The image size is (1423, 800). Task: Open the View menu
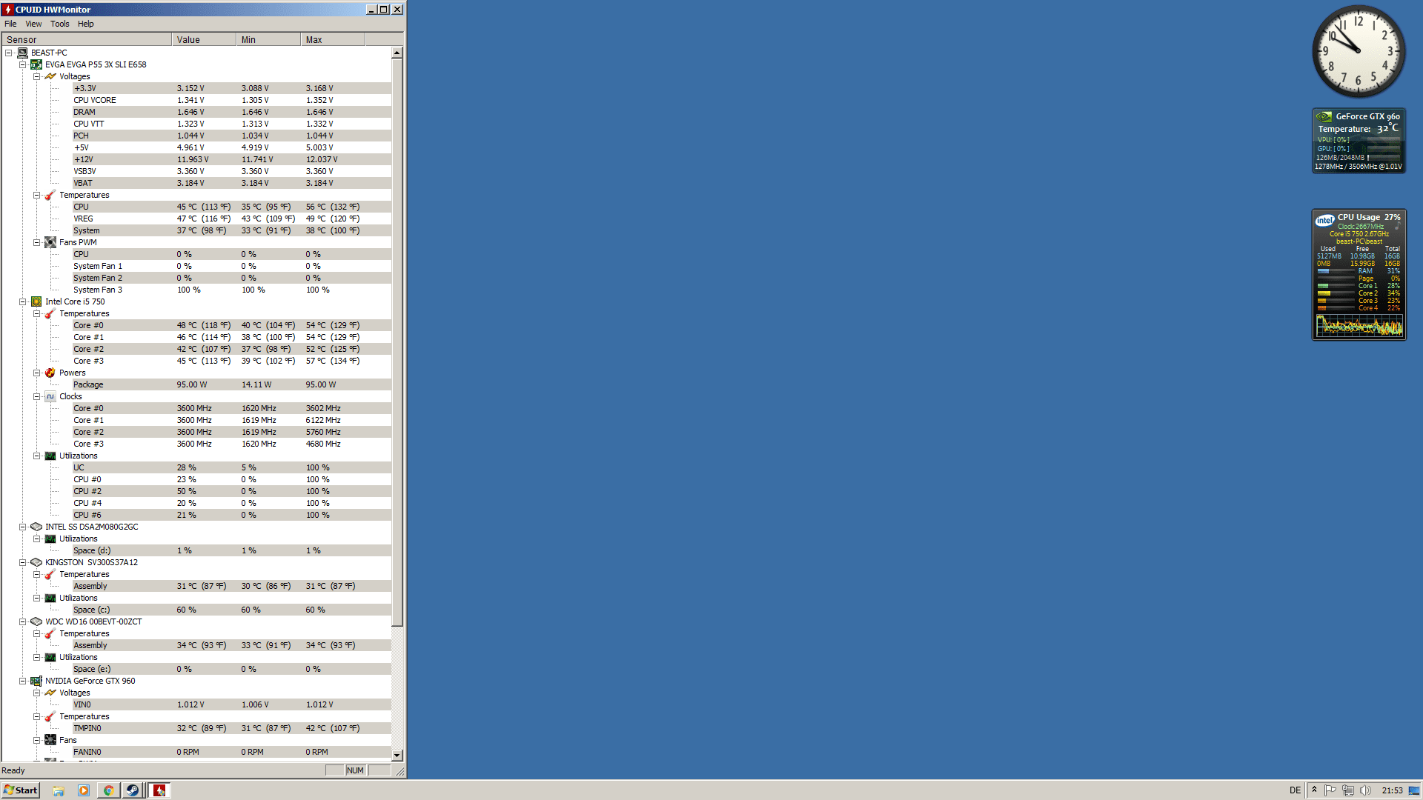click(33, 24)
